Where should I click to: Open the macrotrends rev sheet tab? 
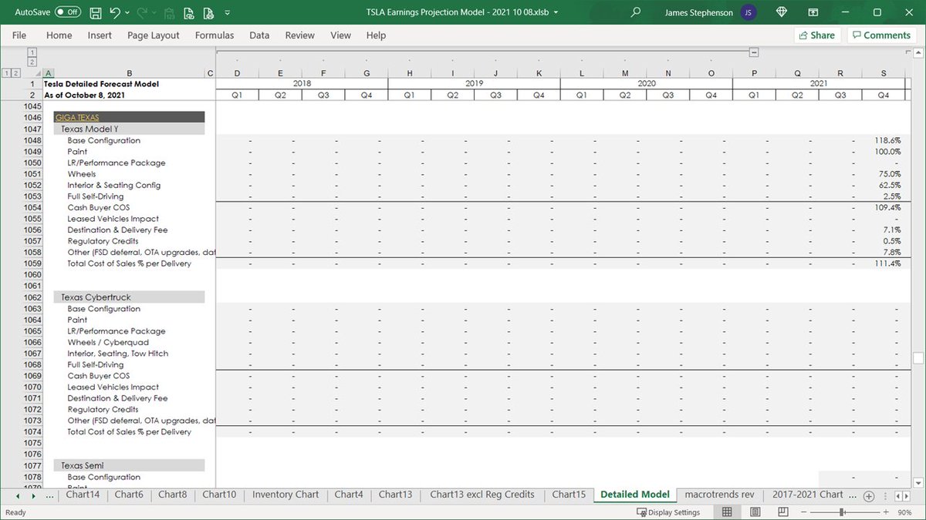point(719,495)
